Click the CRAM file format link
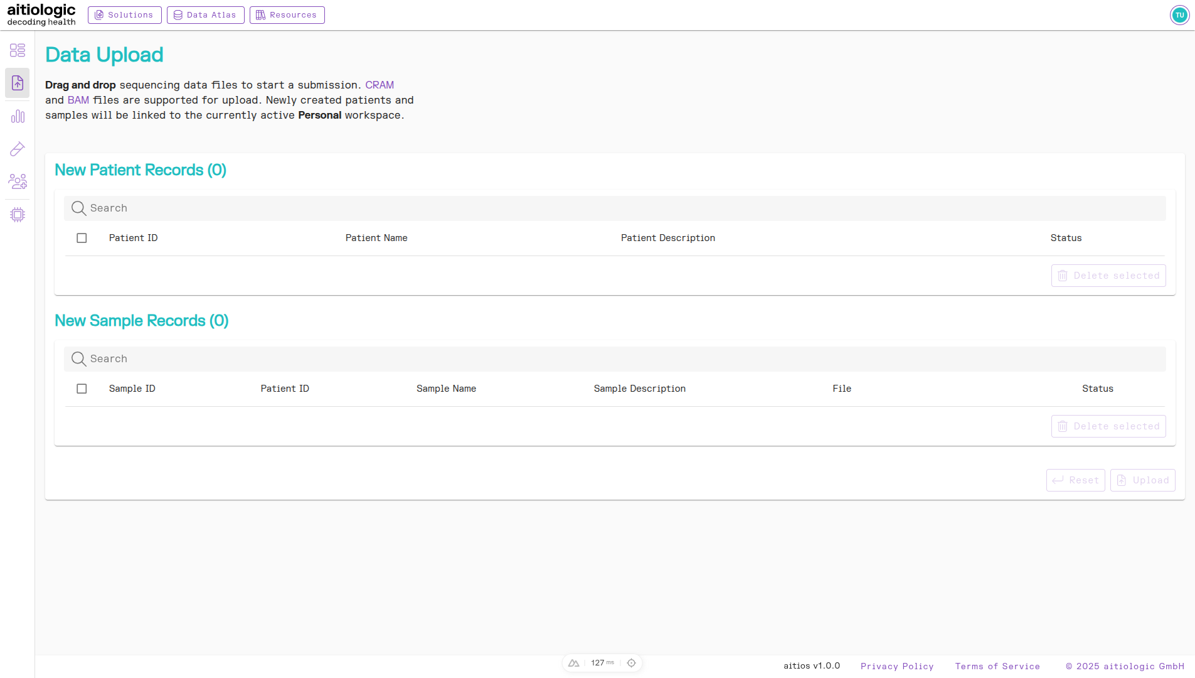 pos(379,85)
